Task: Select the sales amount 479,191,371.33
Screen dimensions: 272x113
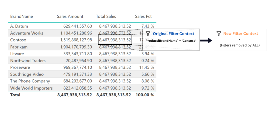Action: 78,74
